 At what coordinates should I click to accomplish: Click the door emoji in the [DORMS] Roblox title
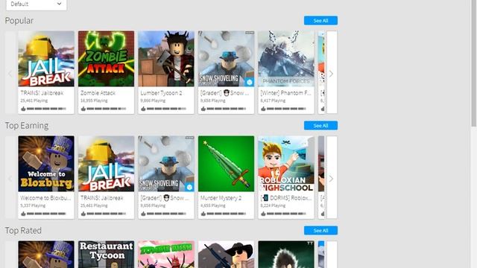pos(265,198)
